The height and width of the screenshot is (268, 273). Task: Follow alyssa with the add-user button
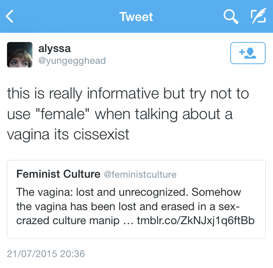pyautogui.click(x=248, y=53)
